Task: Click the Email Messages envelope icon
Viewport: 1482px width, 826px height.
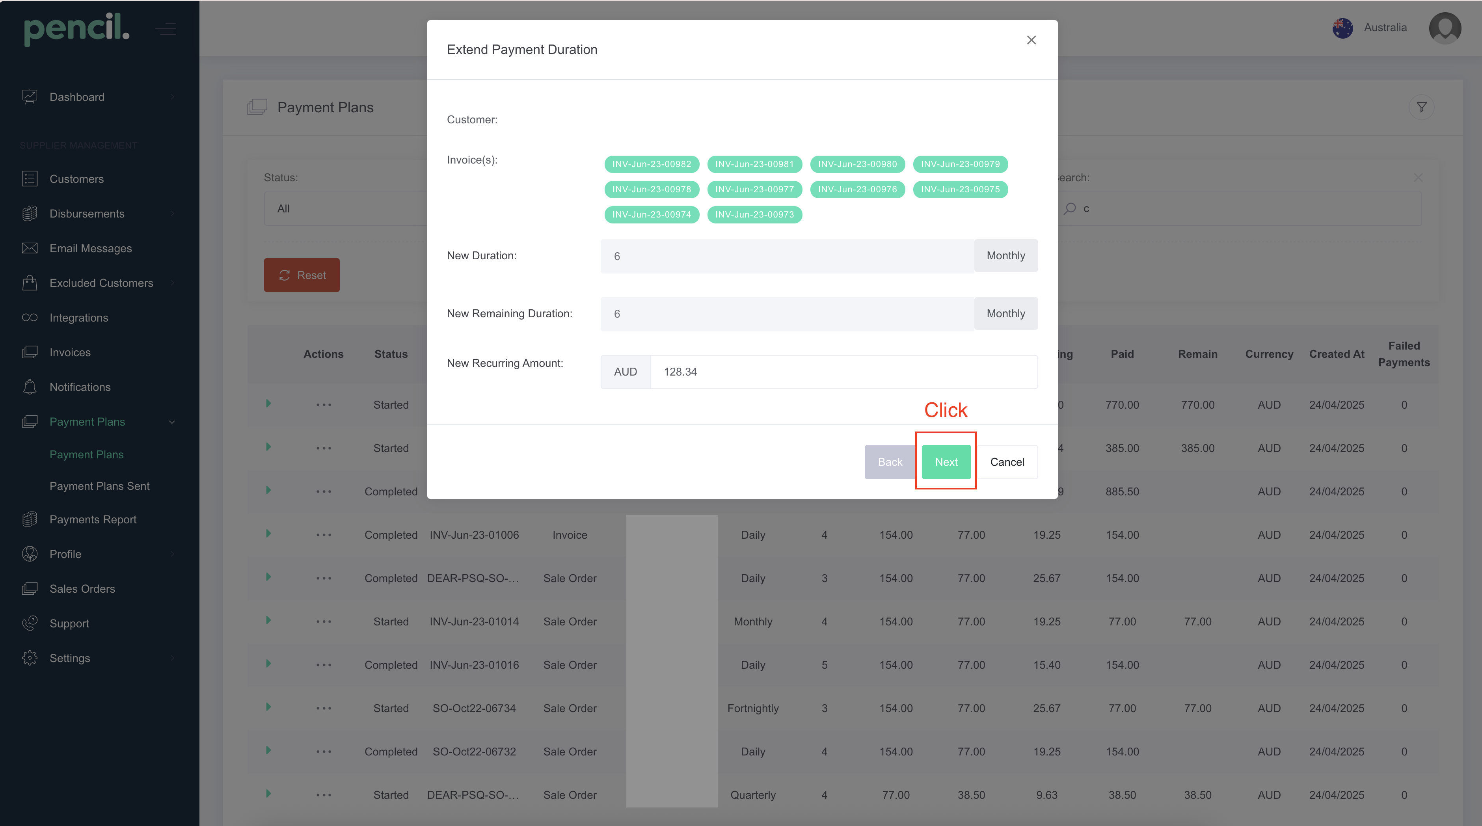Action: [x=29, y=248]
